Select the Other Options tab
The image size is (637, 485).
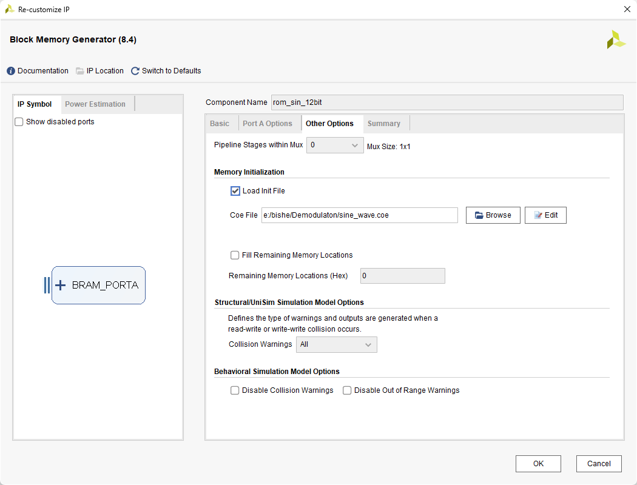(329, 124)
